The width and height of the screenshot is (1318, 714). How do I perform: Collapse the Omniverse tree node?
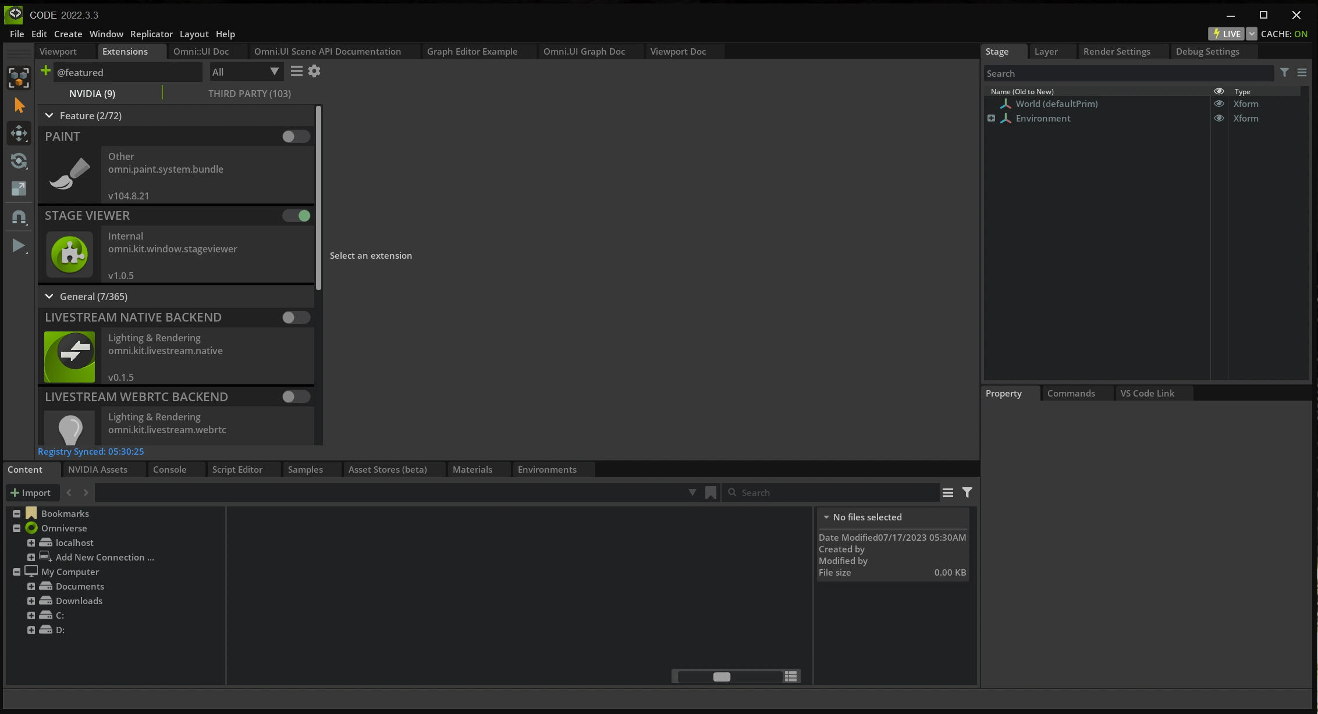point(16,528)
